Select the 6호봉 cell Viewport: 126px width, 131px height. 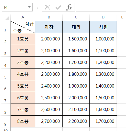pos(23,98)
